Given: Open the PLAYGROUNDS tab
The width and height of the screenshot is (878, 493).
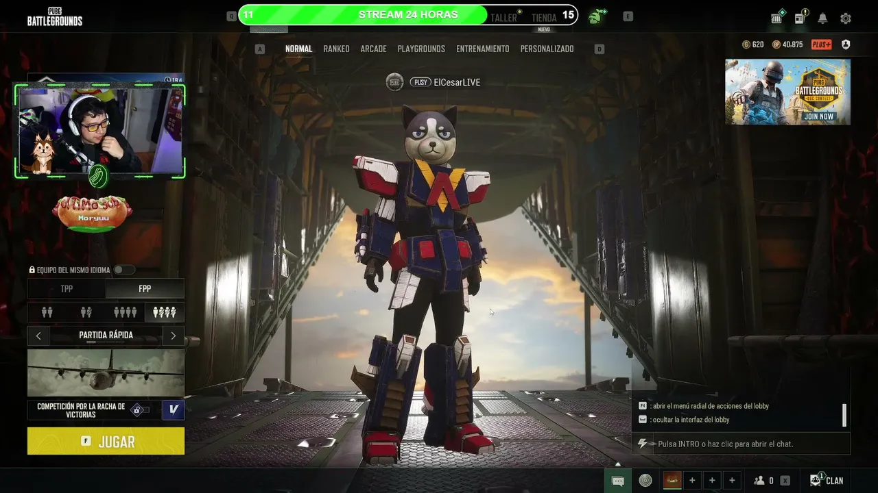Looking at the screenshot, I should point(421,49).
